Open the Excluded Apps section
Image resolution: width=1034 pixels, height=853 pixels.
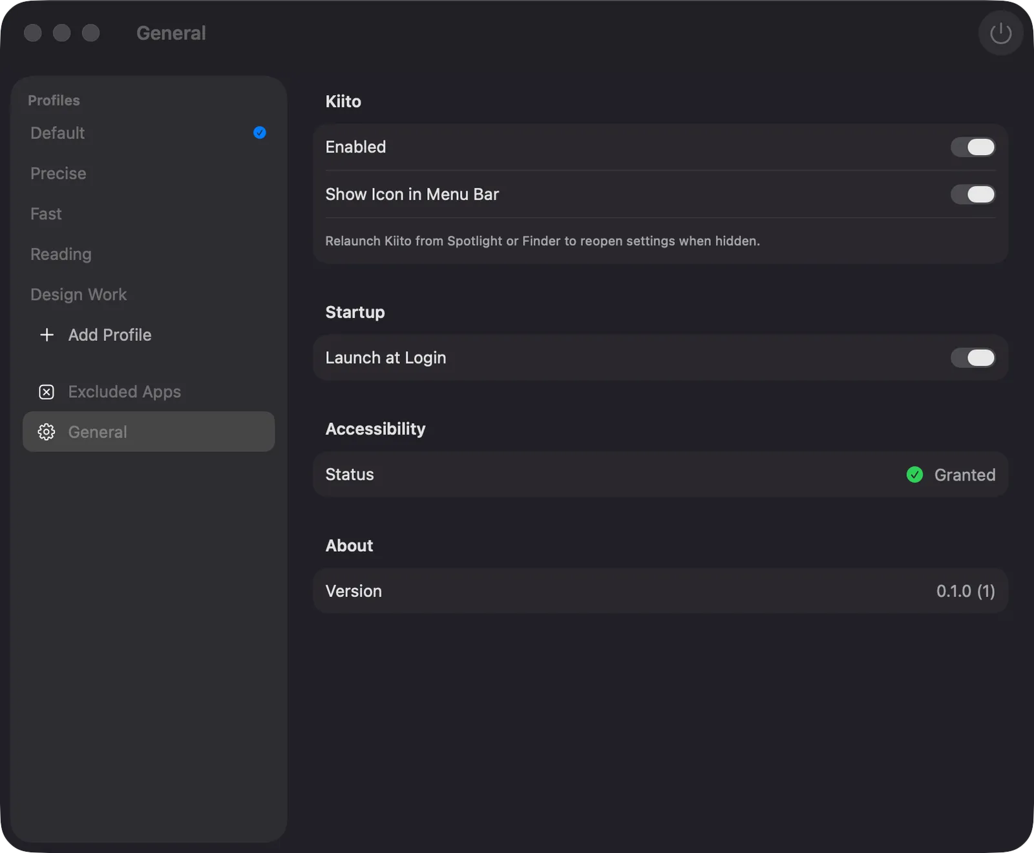point(149,392)
